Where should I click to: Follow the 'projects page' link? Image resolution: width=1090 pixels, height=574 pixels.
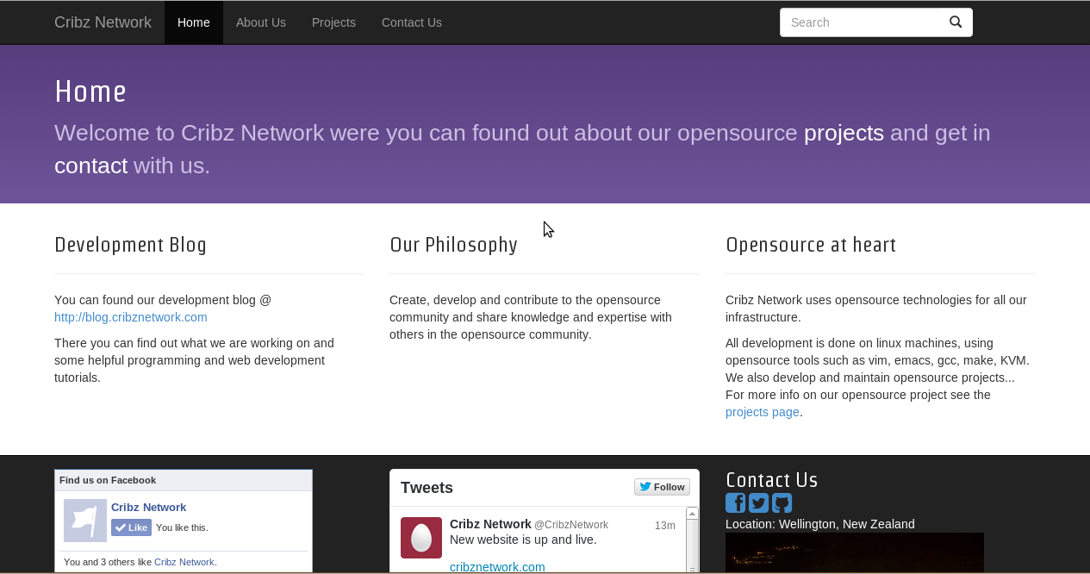tap(762, 412)
